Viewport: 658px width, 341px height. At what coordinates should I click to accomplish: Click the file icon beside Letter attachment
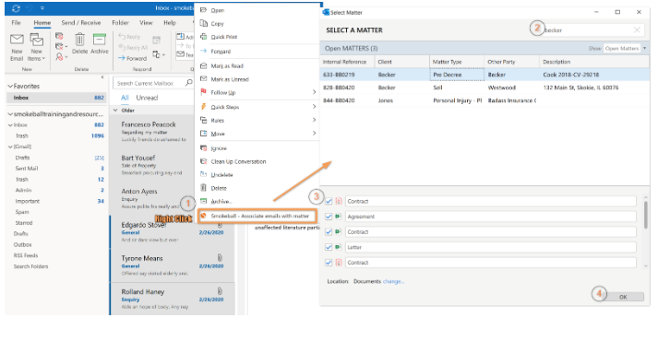(339, 247)
